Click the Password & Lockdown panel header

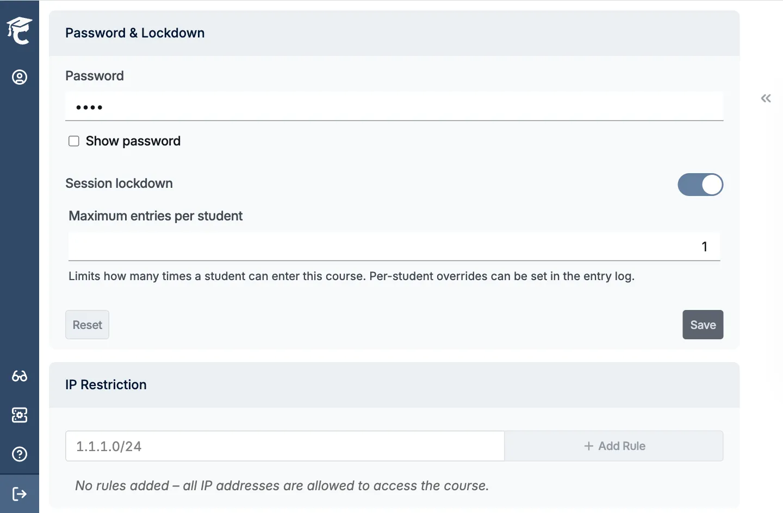point(135,33)
